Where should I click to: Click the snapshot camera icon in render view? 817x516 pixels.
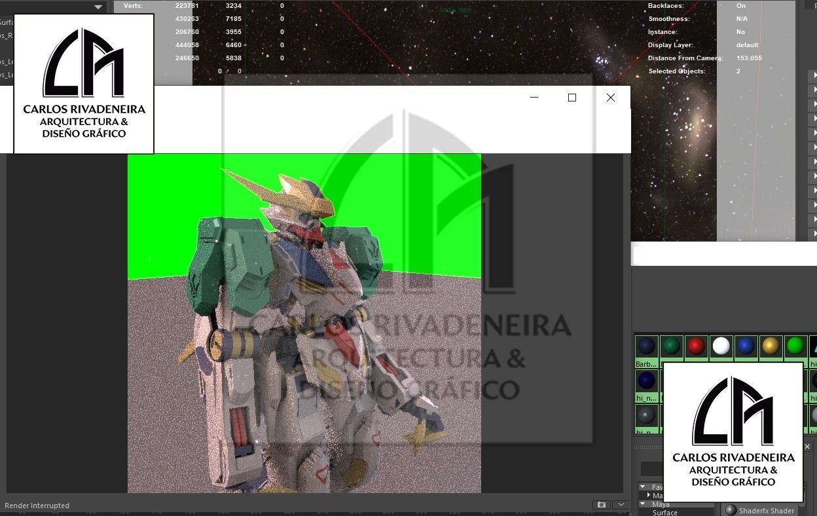(x=601, y=505)
